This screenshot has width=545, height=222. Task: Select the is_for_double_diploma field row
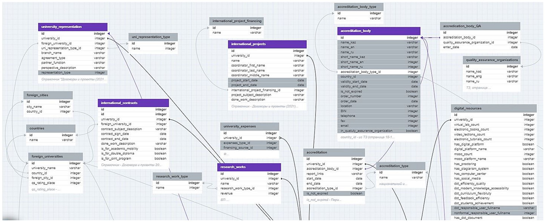click(x=133, y=154)
